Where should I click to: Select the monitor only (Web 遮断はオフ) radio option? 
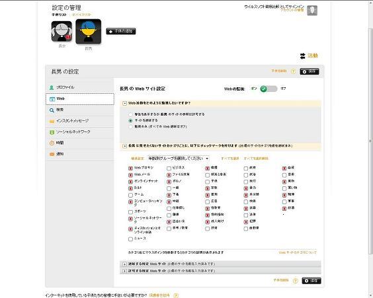(130, 127)
